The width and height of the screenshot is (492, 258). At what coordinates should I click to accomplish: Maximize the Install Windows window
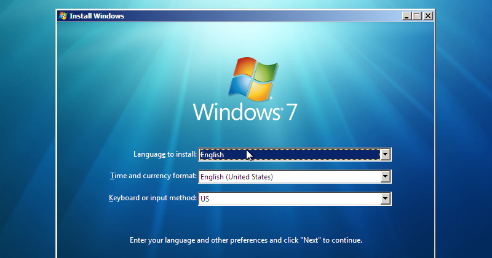pos(417,16)
